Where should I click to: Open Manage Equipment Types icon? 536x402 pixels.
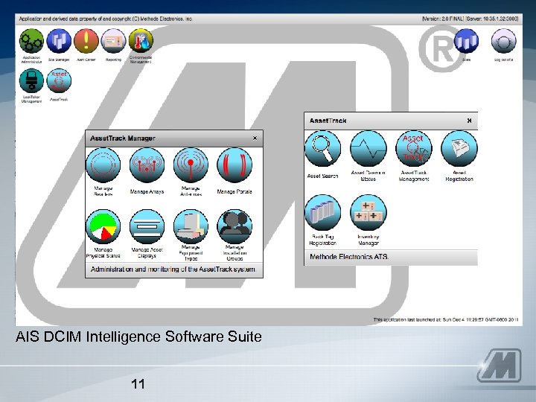pos(191,226)
